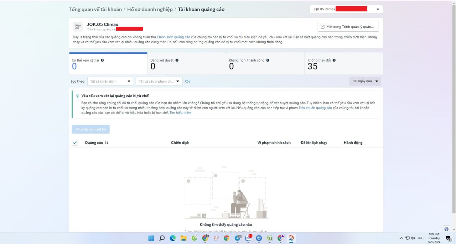Click the 'Vi phạm chính sách' column header
456x244 pixels.
coord(274,143)
